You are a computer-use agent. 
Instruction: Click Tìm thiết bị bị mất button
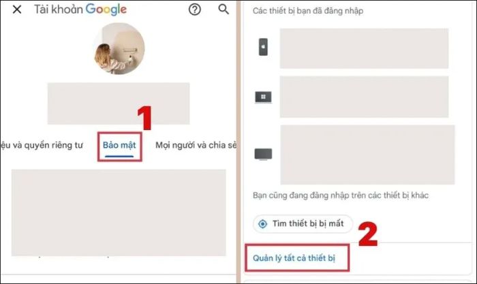coord(303,224)
